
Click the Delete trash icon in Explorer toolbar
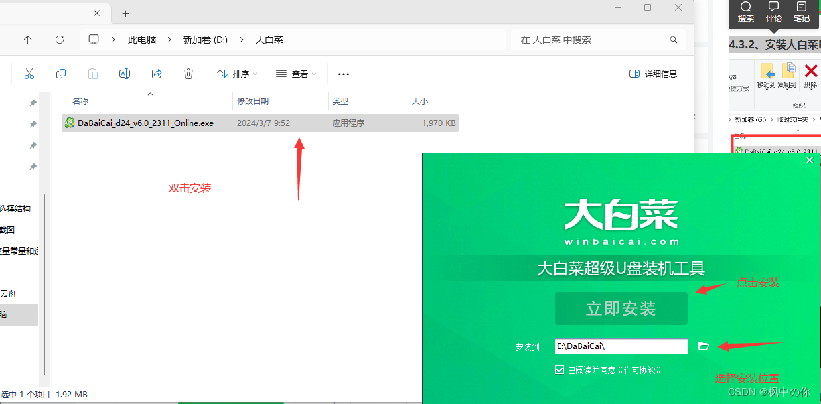coord(188,74)
